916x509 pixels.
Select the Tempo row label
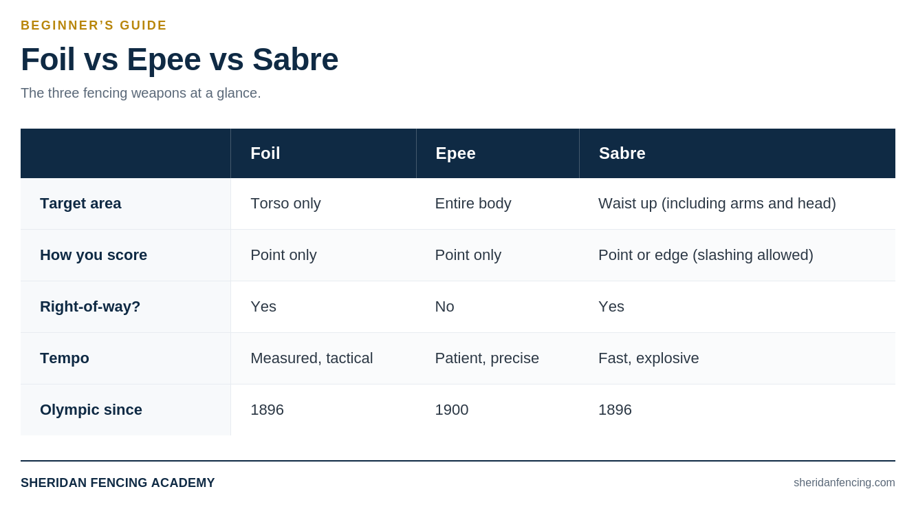coord(65,358)
